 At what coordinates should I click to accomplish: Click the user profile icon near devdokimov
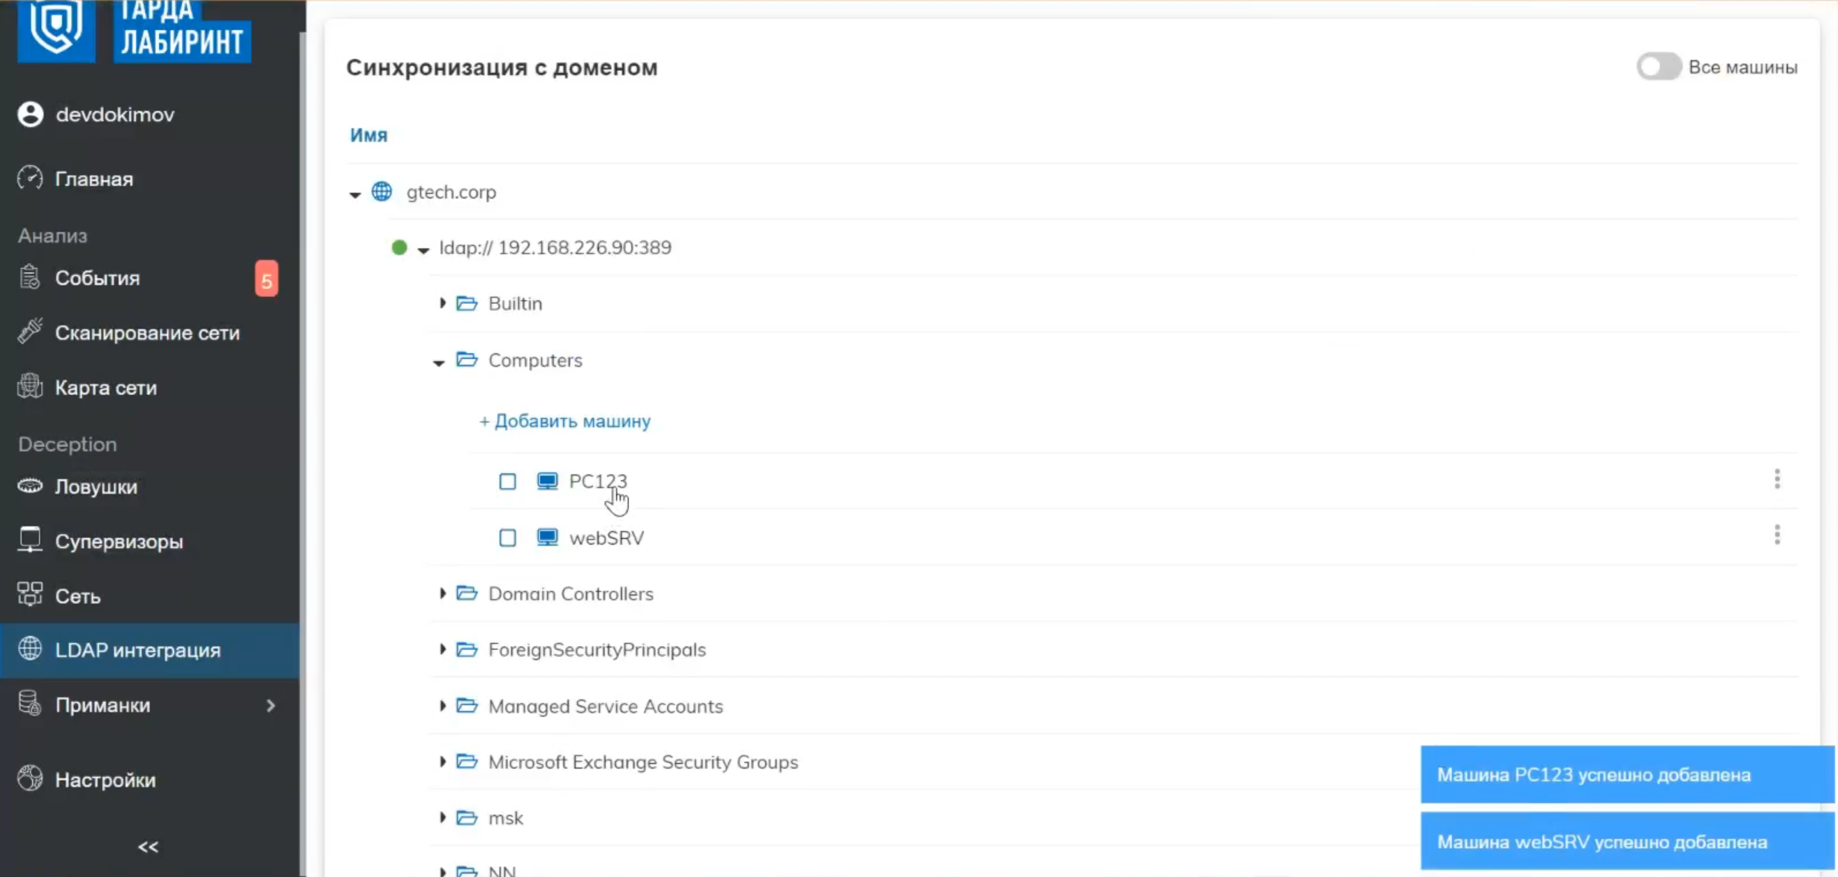click(x=30, y=114)
